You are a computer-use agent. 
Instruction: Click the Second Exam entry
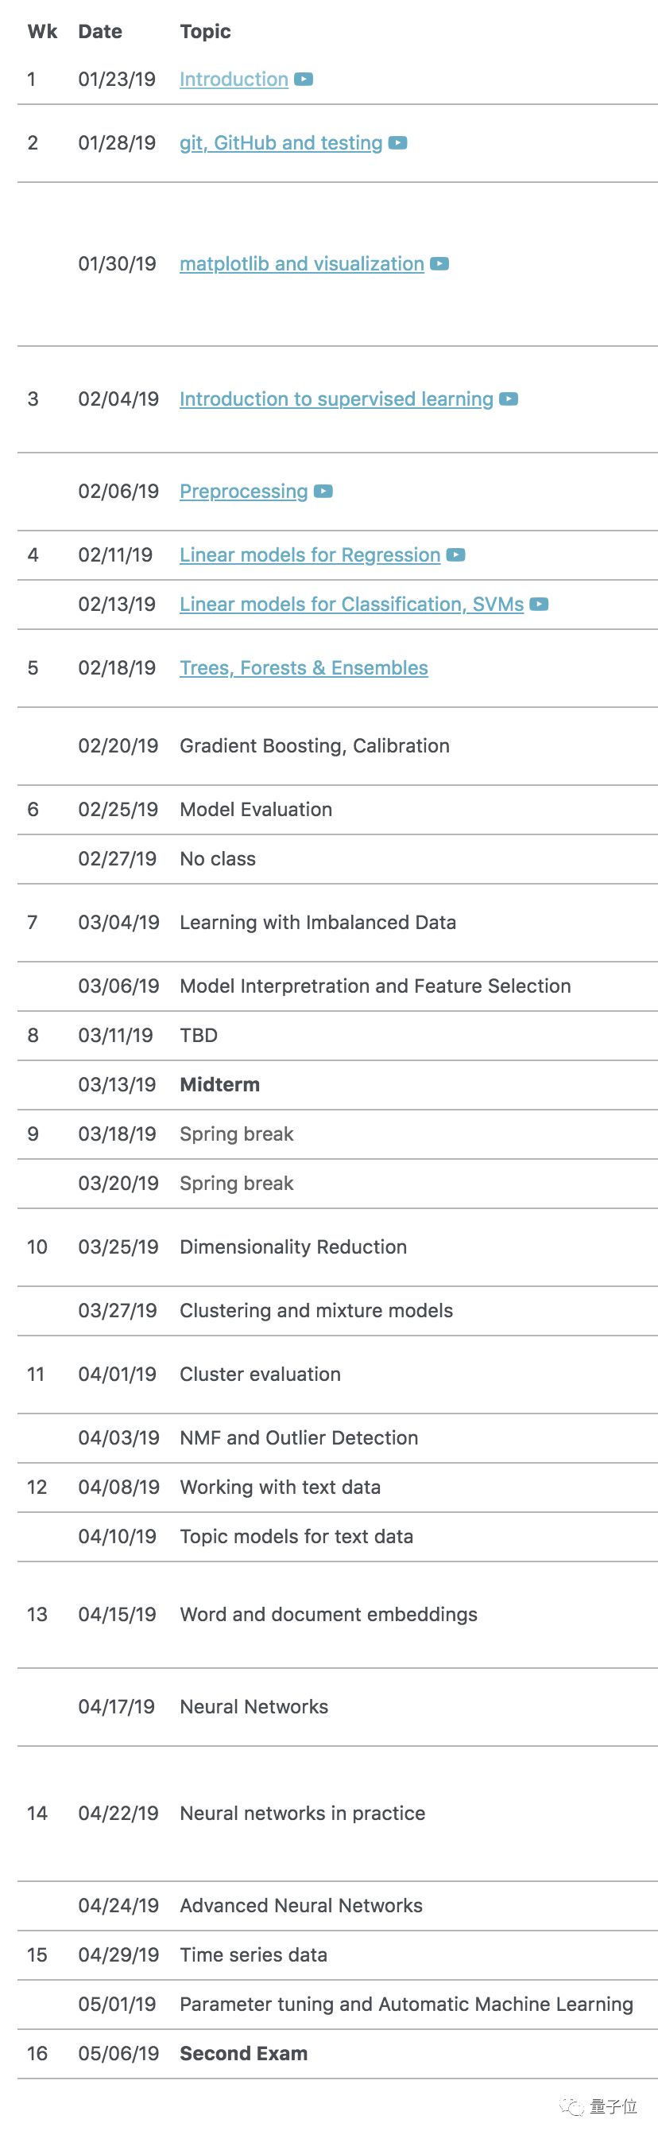pos(243,2054)
